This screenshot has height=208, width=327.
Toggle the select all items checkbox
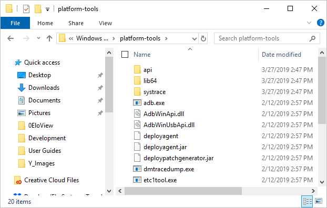(125, 55)
